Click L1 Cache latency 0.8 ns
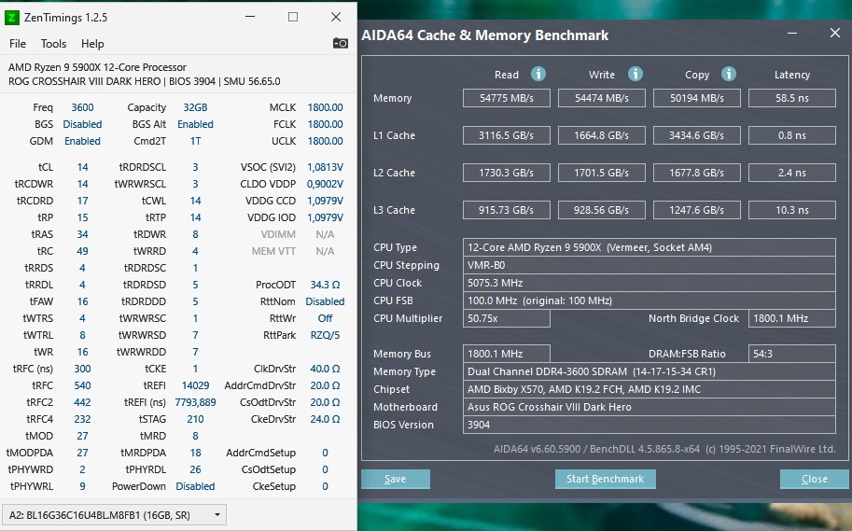This screenshot has width=852, height=531. [791, 135]
